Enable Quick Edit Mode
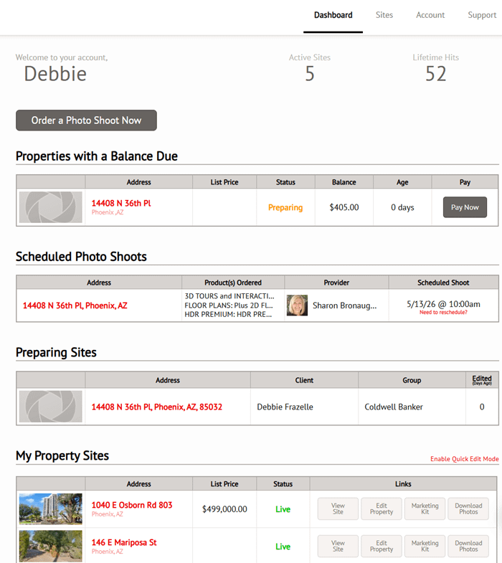The height and width of the screenshot is (563, 502). click(464, 459)
